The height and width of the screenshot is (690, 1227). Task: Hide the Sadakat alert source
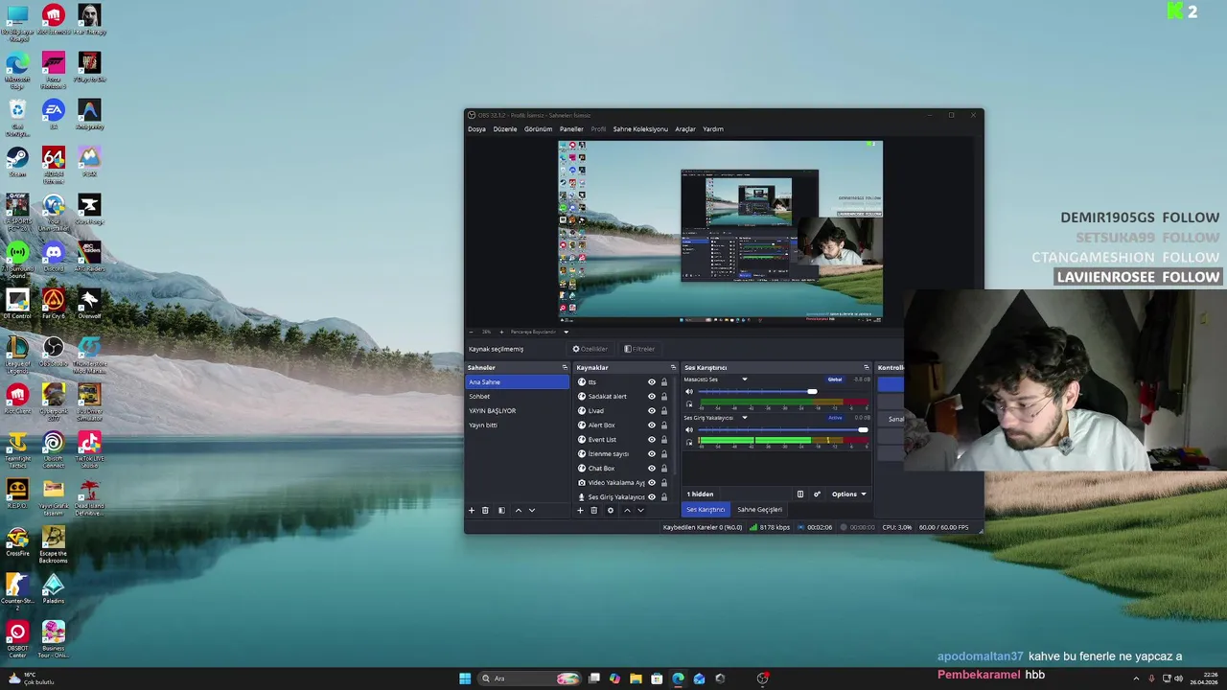tap(652, 397)
